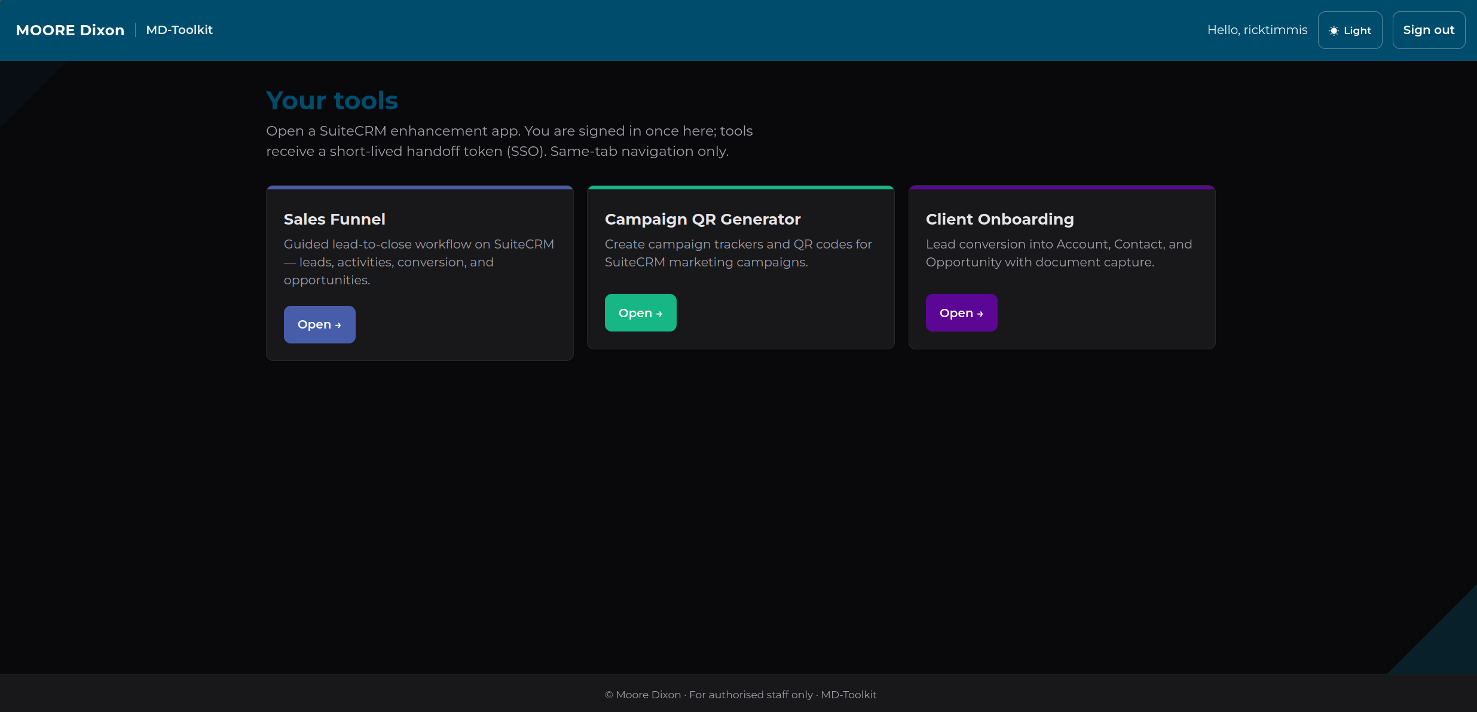Open the MD-Toolkit header link
The width and height of the screenshot is (1477, 712).
pos(179,30)
